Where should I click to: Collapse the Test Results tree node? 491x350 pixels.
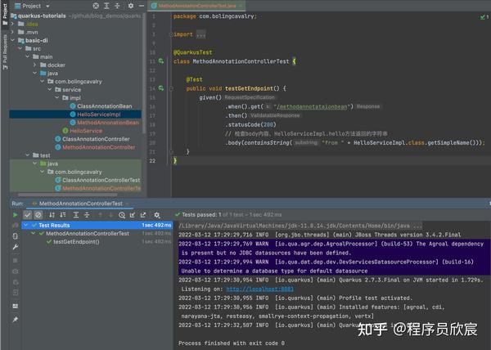tap(27, 225)
